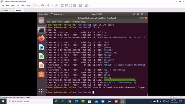Open the Windows Start menu
Viewport: 185px width, 104px height.
pos(3,101)
